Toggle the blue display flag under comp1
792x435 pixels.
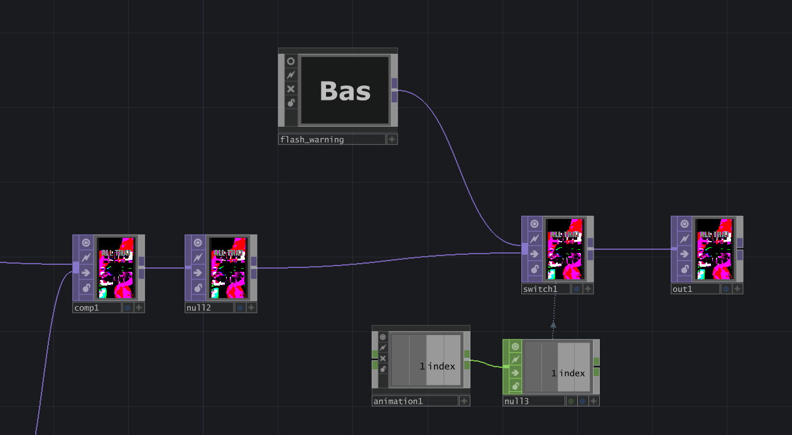click(127, 308)
